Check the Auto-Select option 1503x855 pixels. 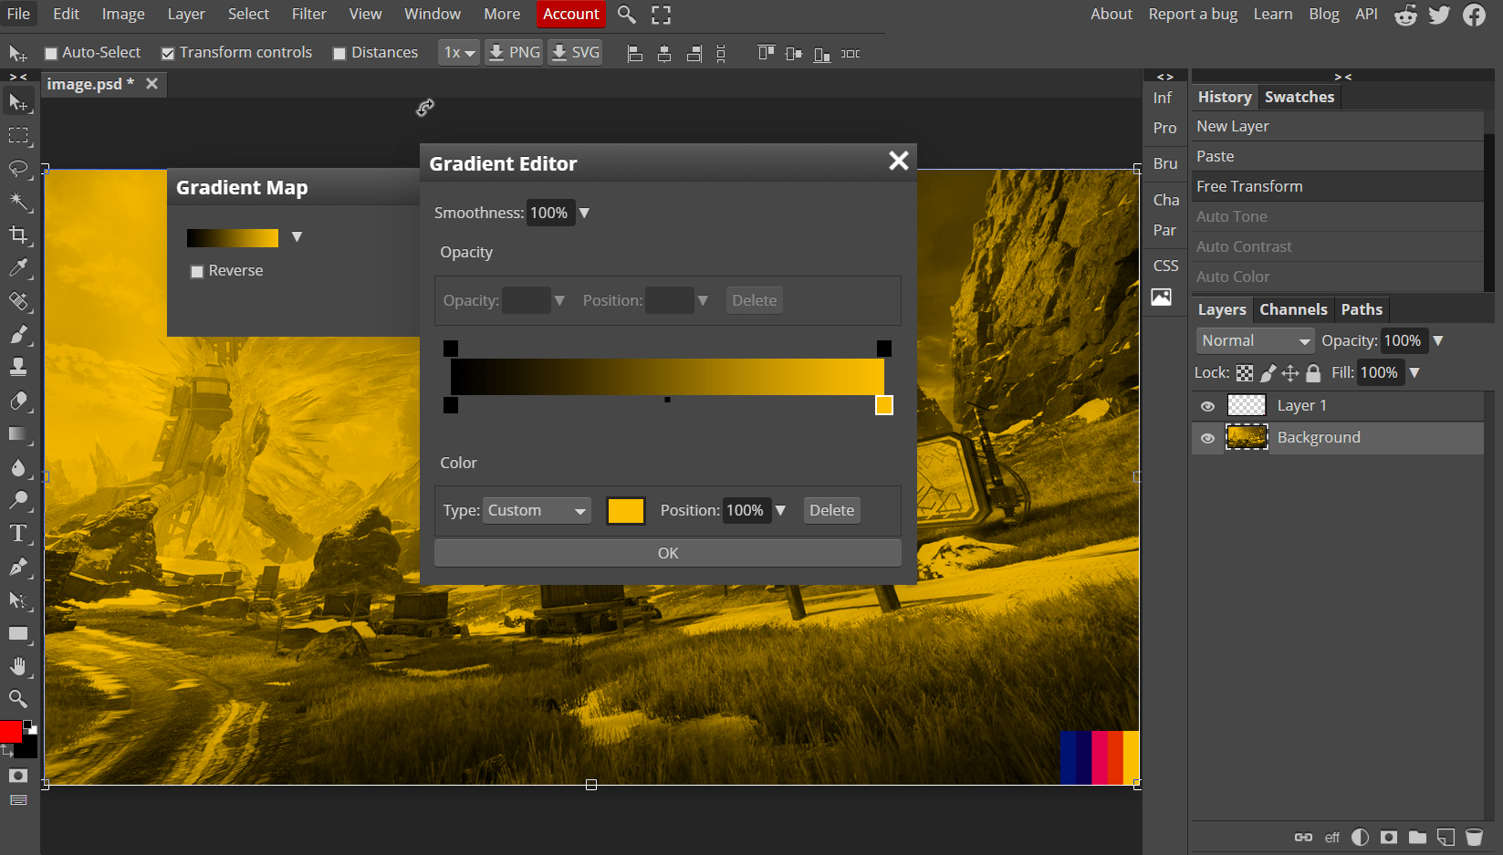pyautogui.click(x=51, y=52)
